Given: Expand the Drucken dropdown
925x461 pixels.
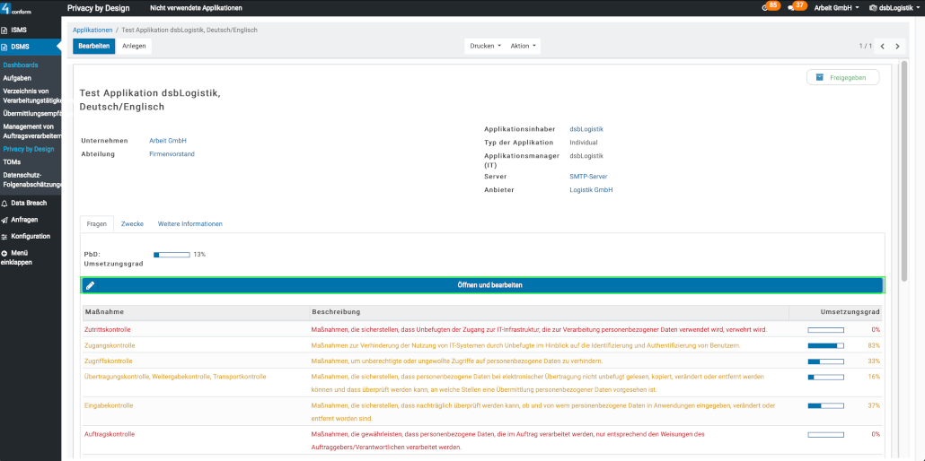Looking at the screenshot, I should (x=485, y=46).
